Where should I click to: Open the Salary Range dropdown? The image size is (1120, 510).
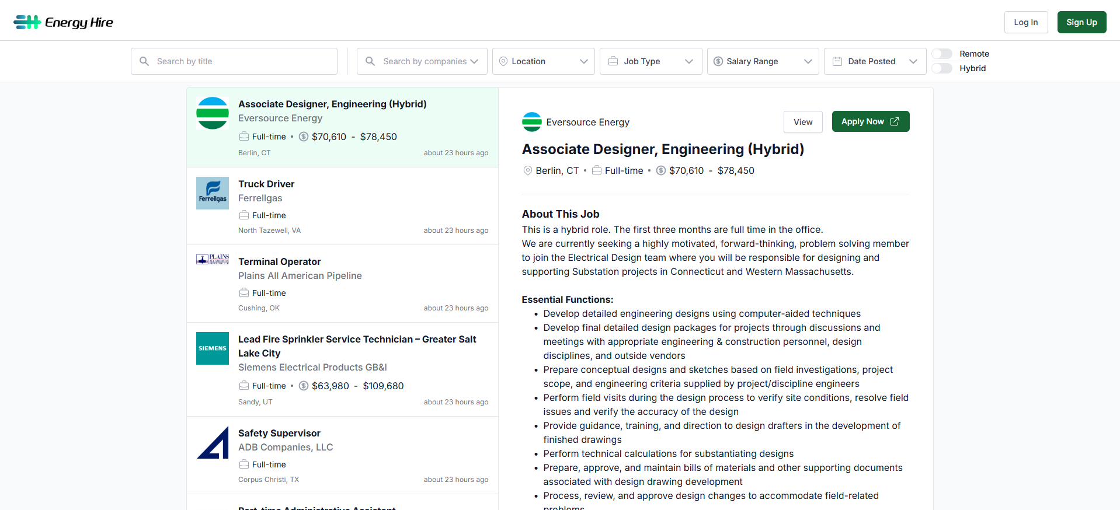coord(763,61)
